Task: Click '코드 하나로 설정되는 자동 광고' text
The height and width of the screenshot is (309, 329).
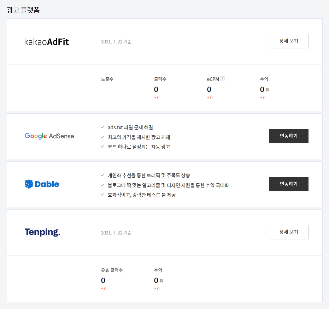Action: tap(139, 147)
